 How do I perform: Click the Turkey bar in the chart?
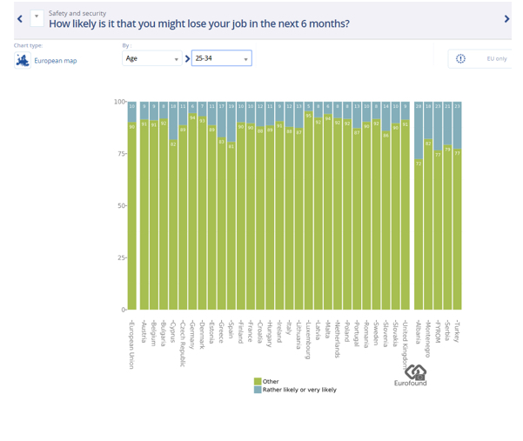click(457, 231)
